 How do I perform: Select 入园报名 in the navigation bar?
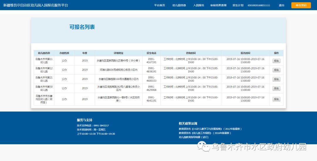198,5
